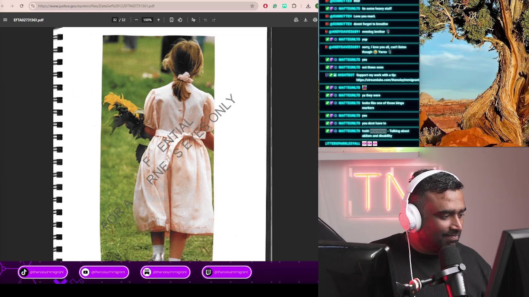Reload the PDF page

[21, 6]
